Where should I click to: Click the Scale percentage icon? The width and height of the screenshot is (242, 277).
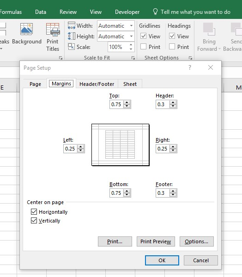coord(72,47)
